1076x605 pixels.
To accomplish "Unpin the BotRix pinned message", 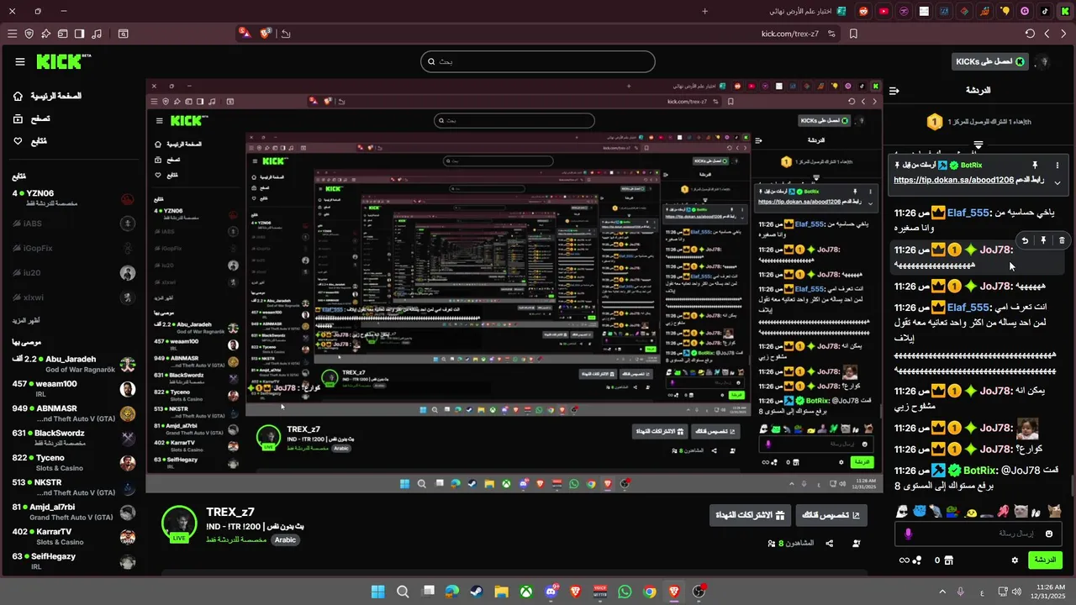I will (x=1035, y=165).
